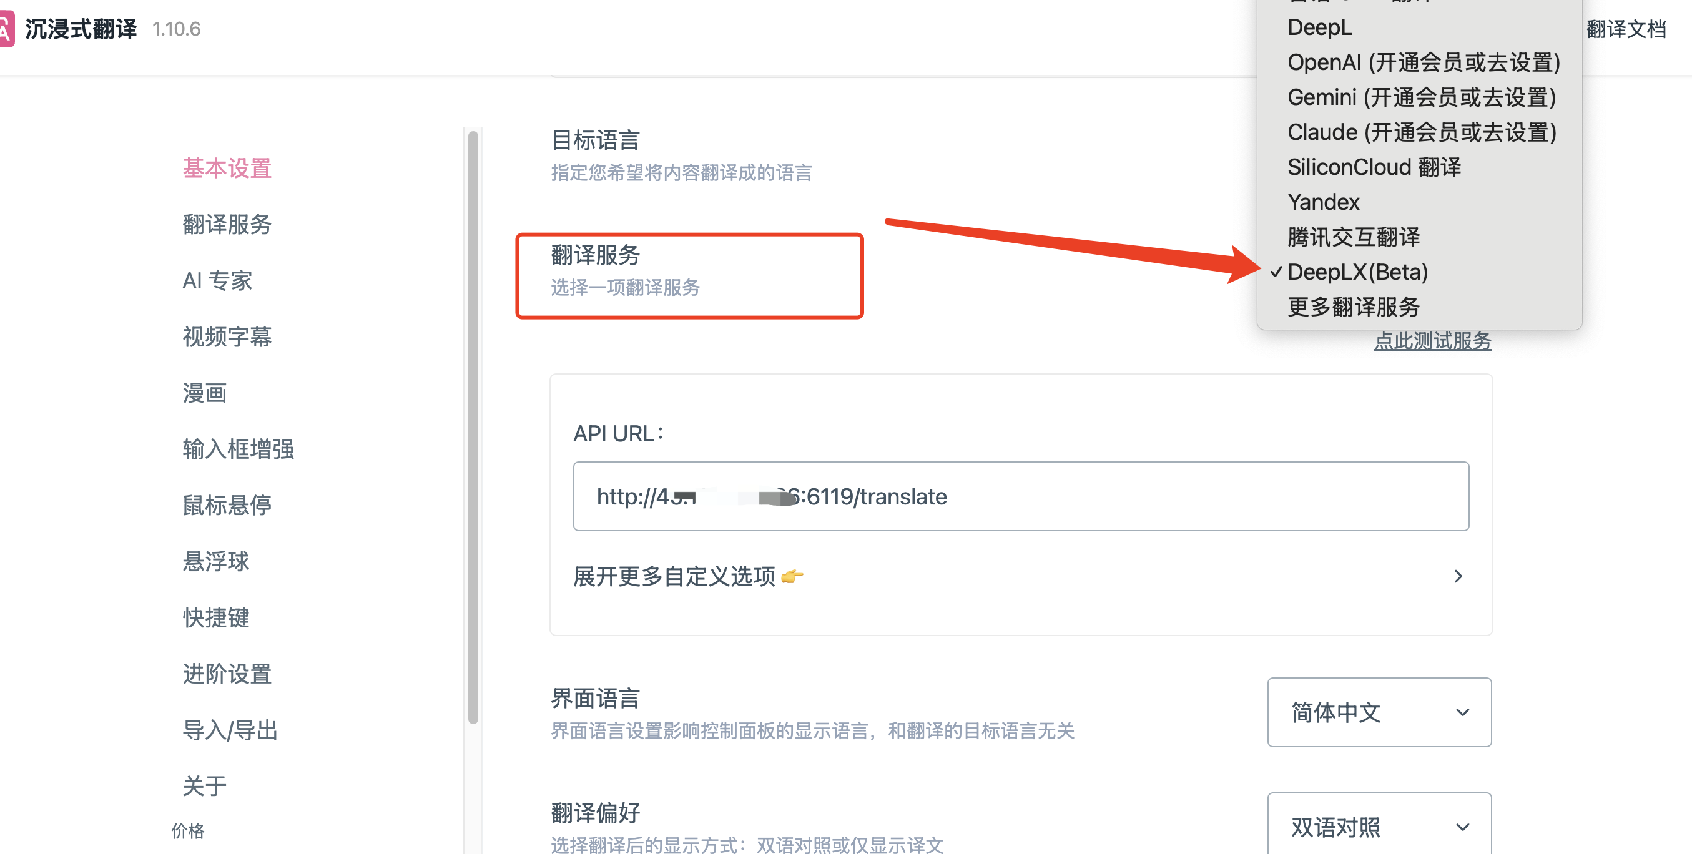Open the AI 专家 sidebar section
This screenshot has height=854, width=1692.
click(x=217, y=280)
